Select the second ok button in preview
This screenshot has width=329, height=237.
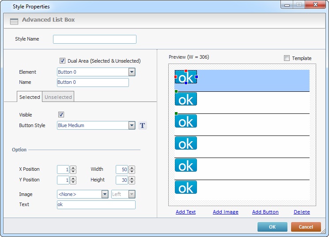pyautogui.click(x=186, y=99)
